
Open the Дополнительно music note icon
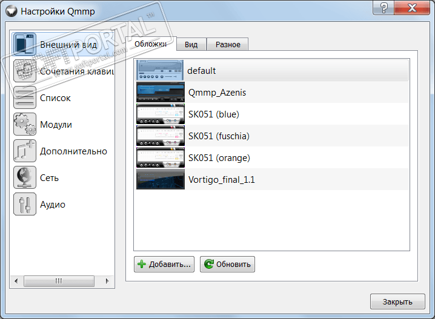pos(25,151)
